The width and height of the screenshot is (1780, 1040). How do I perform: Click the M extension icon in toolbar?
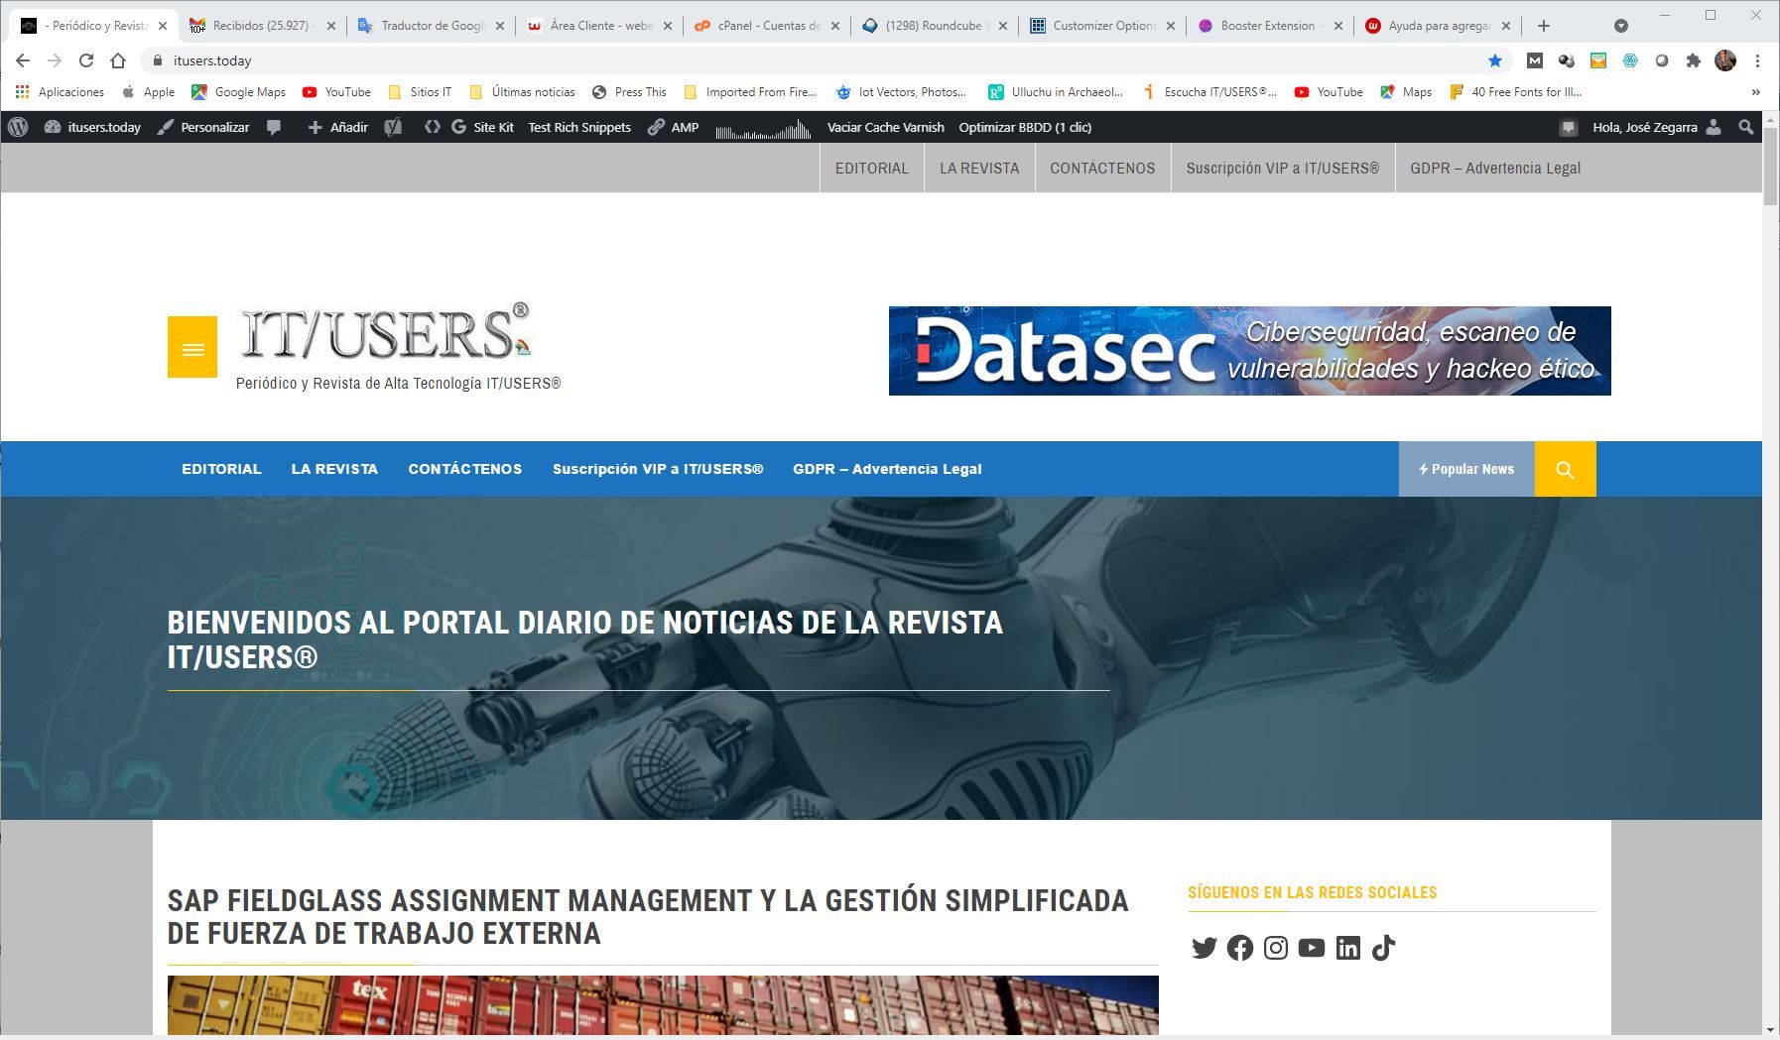point(1535,60)
